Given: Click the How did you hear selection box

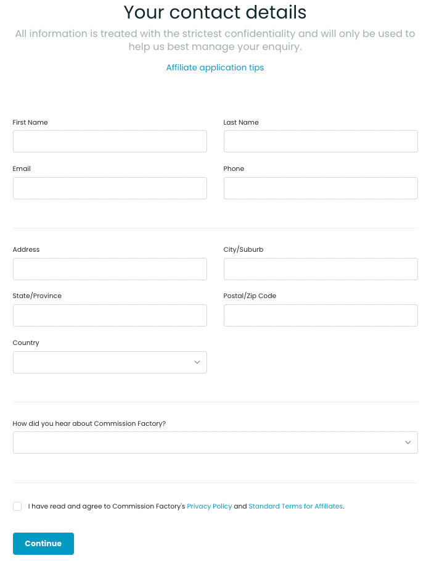Looking at the screenshot, I should click(215, 443).
